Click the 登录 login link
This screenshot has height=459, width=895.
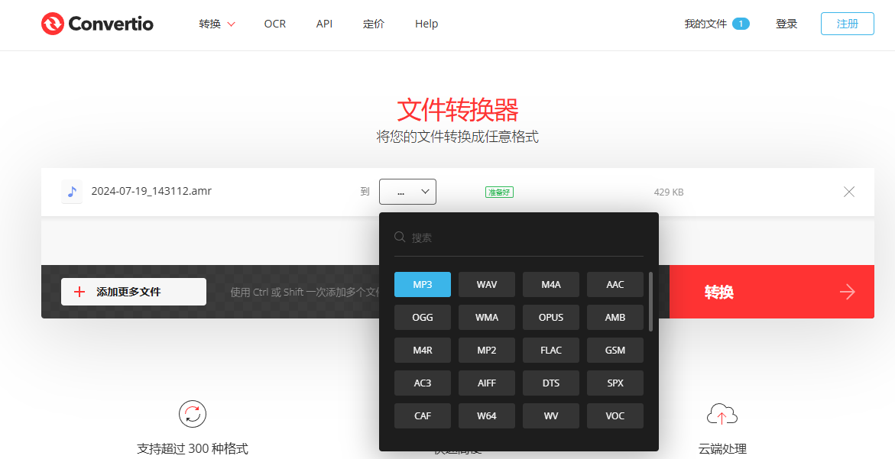(x=786, y=24)
